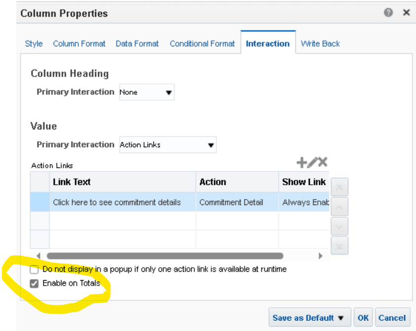The width and height of the screenshot is (416, 331).
Task: Move action link to bottom of list
Action: coord(339,246)
